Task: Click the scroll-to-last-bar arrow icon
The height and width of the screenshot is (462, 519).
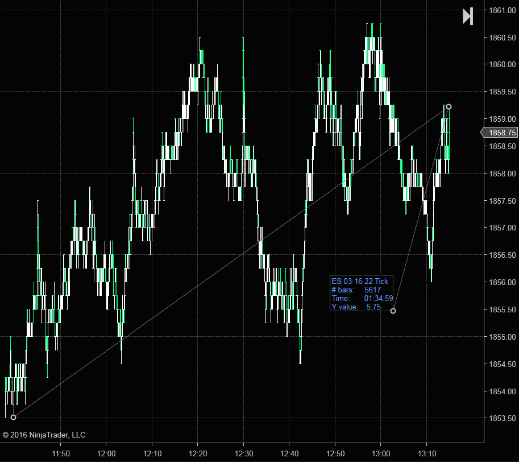Action: coord(468,16)
